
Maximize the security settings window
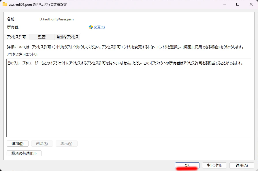(238, 4)
